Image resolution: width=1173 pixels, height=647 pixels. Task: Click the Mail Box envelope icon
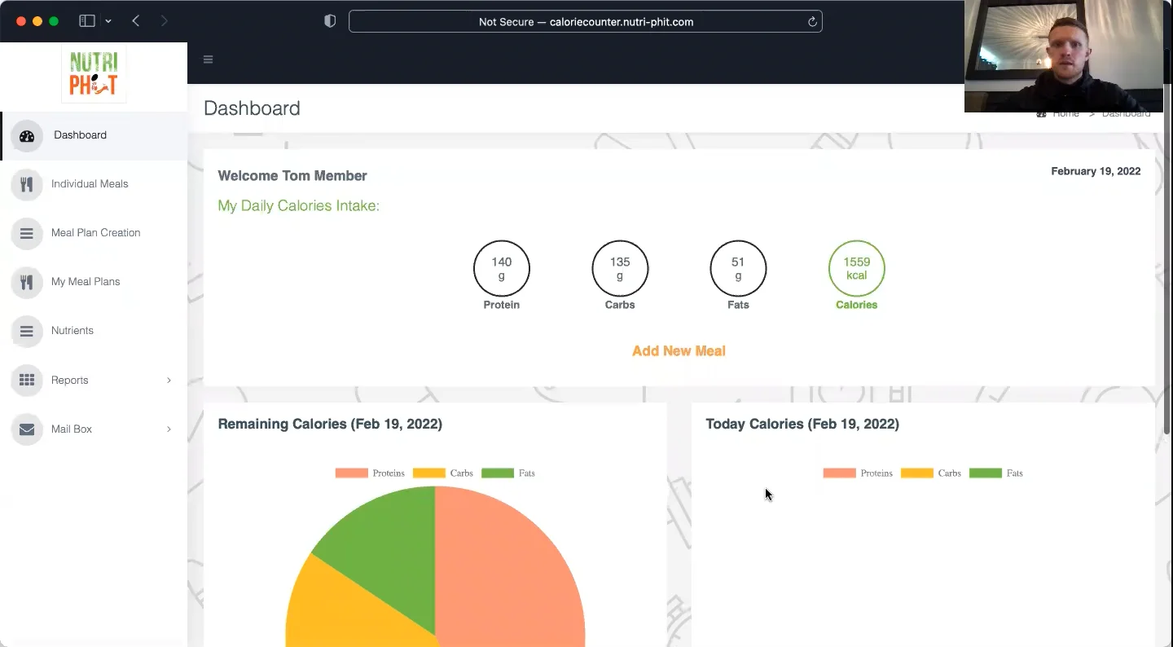click(27, 429)
